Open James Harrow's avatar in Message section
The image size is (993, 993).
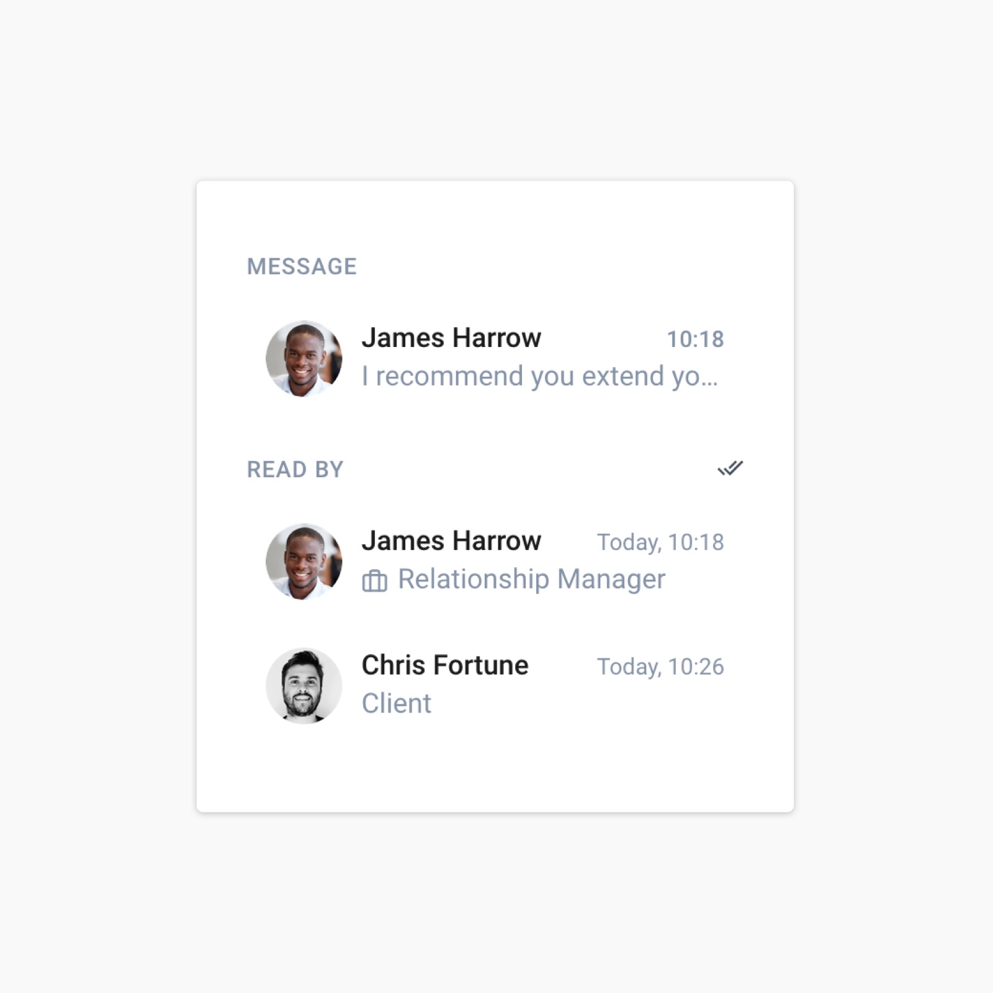304,359
